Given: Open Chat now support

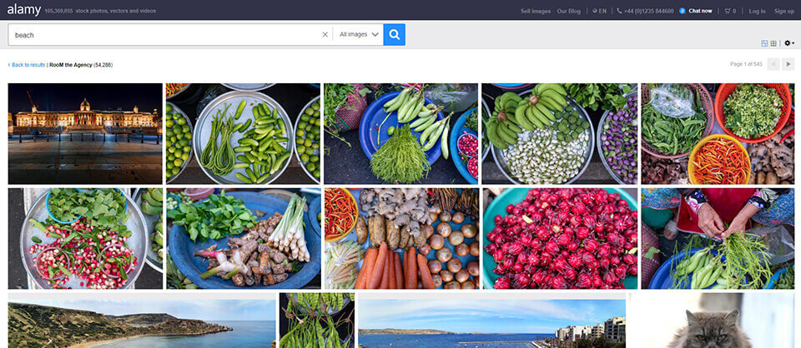Looking at the screenshot, I should pos(696,11).
